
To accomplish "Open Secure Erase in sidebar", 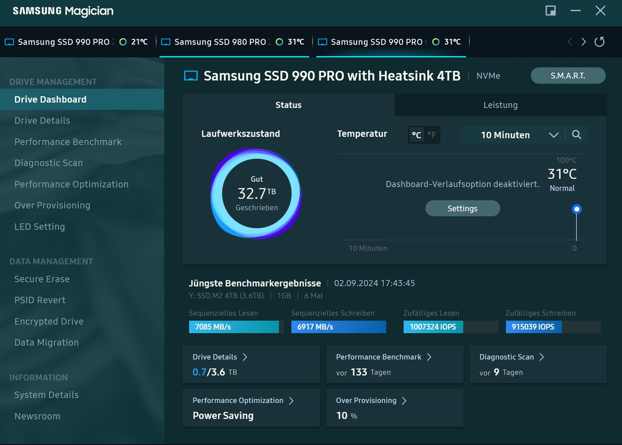I will point(82,279).
